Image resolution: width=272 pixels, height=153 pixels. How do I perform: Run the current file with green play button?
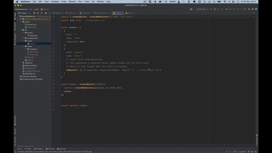[211, 9]
